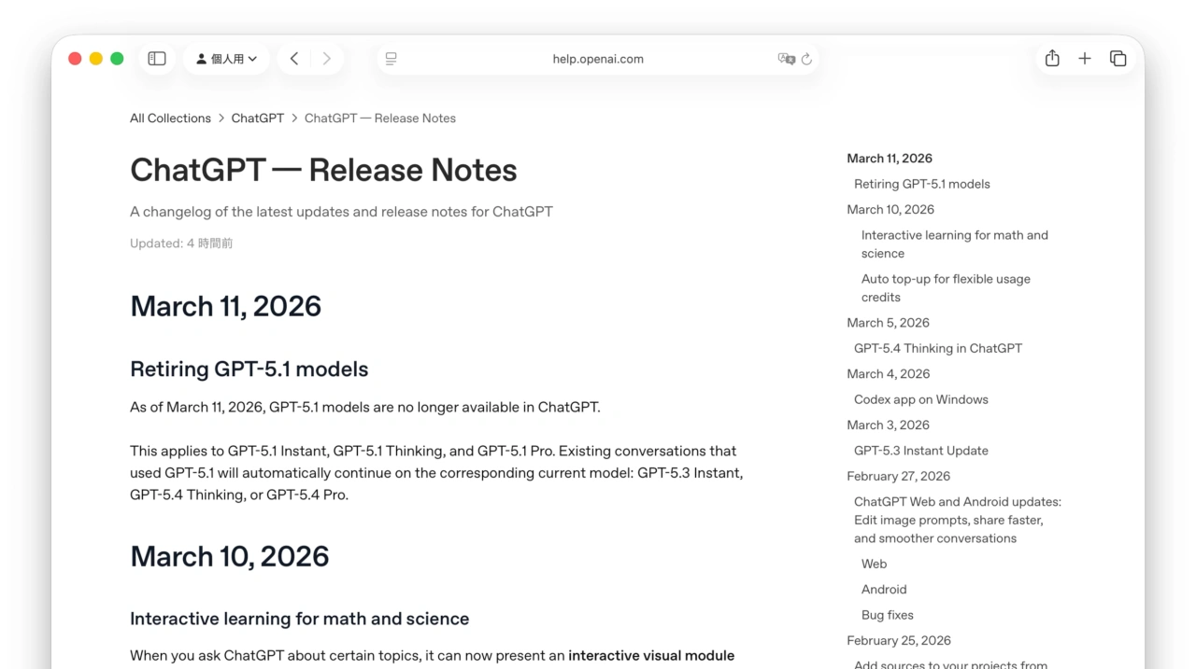Viewport: 1196px width, 669px height.
Task: Open 'Interactive learning for math and science' section
Action: point(954,244)
